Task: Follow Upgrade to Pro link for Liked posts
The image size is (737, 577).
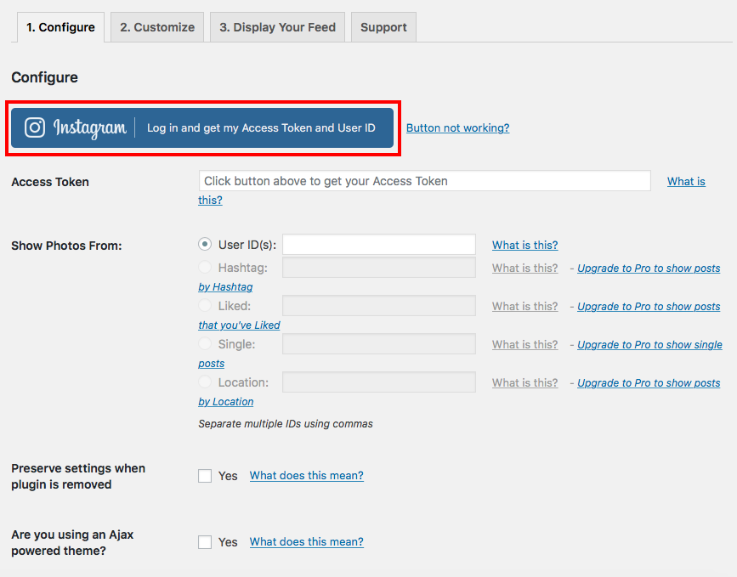Action: pos(649,307)
